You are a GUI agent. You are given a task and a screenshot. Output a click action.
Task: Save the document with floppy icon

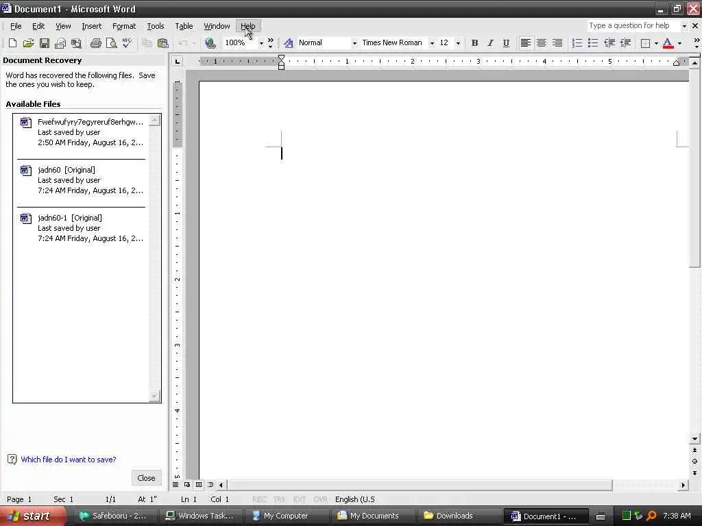(x=44, y=43)
